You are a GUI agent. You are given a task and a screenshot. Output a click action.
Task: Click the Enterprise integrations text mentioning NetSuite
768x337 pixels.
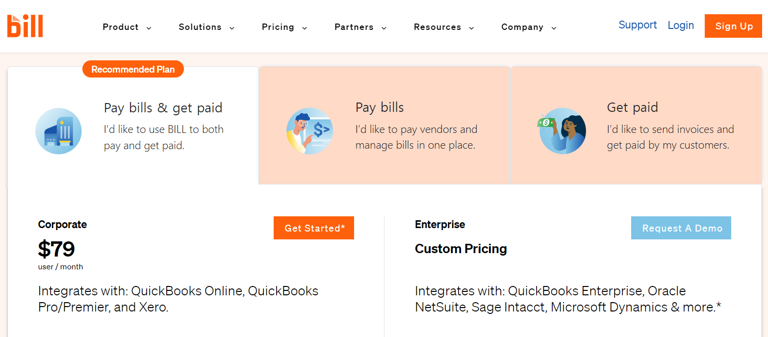point(568,299)
